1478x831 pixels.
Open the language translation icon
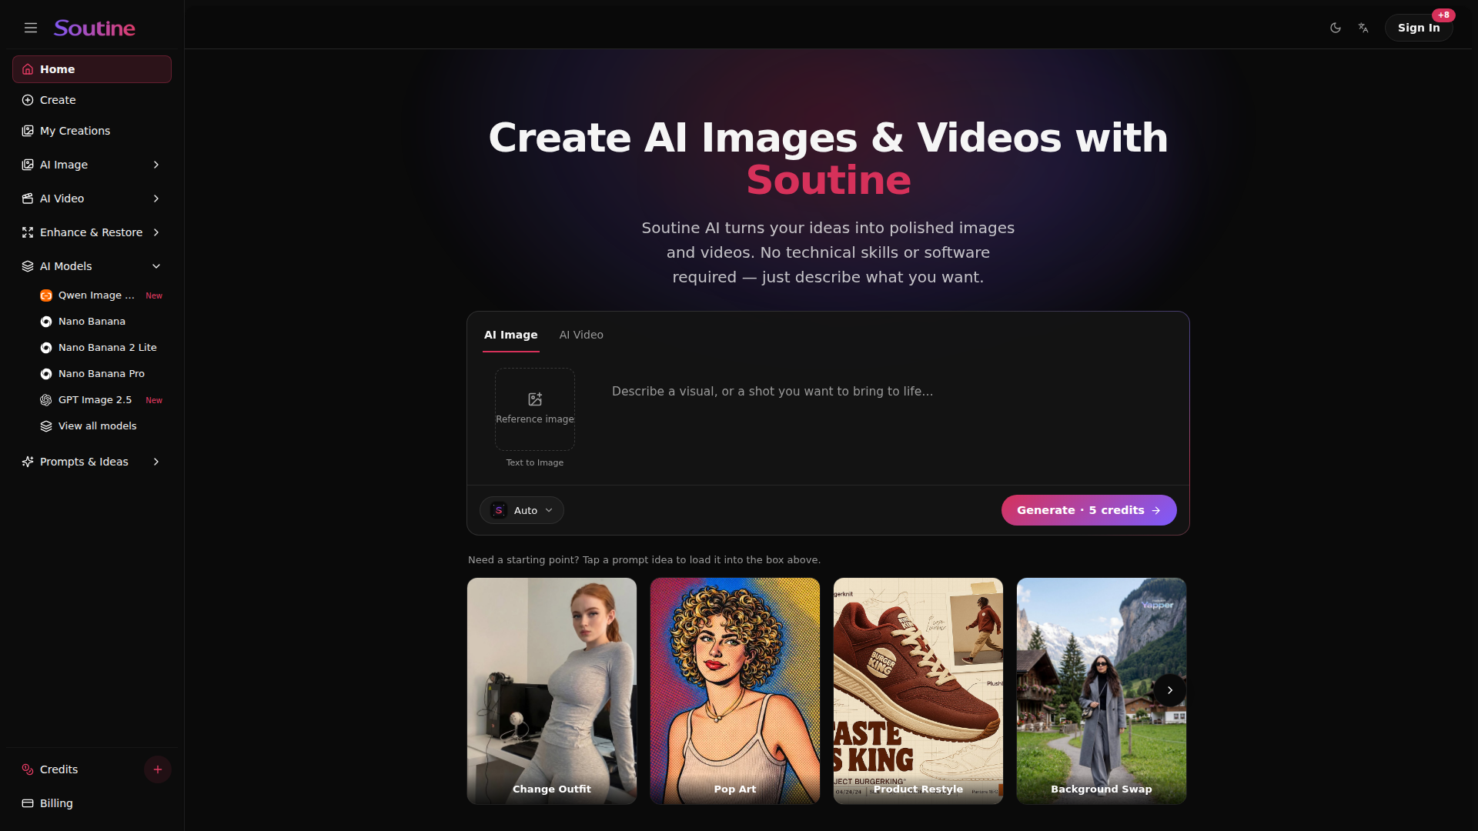pyautogui.click(x=1363, y=28)
